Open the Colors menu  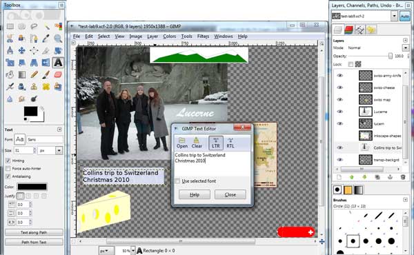click(169, 37)
